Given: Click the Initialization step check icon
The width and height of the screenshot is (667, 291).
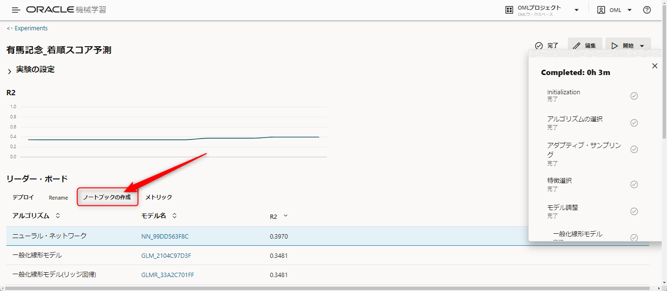Looking at the screenshot, I should coord(634,96).
